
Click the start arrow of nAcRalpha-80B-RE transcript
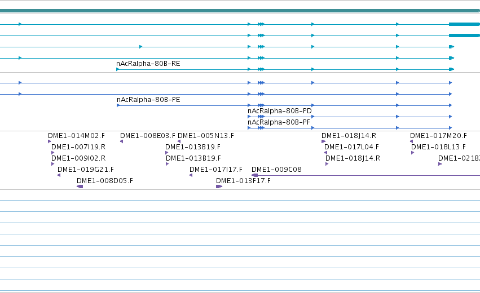pyautogui.click(x=117, y=69)
